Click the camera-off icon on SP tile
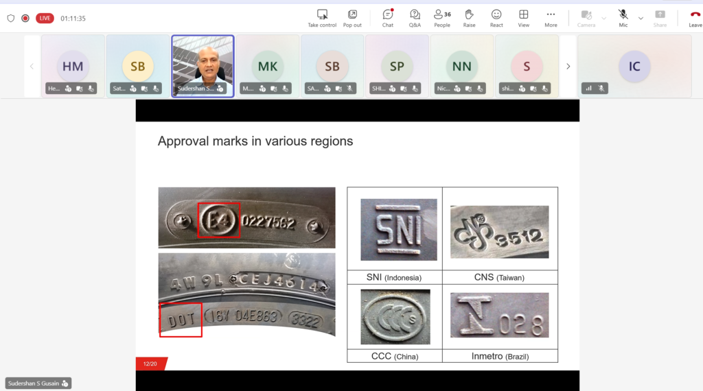703x391 pixels. [404, 88]
